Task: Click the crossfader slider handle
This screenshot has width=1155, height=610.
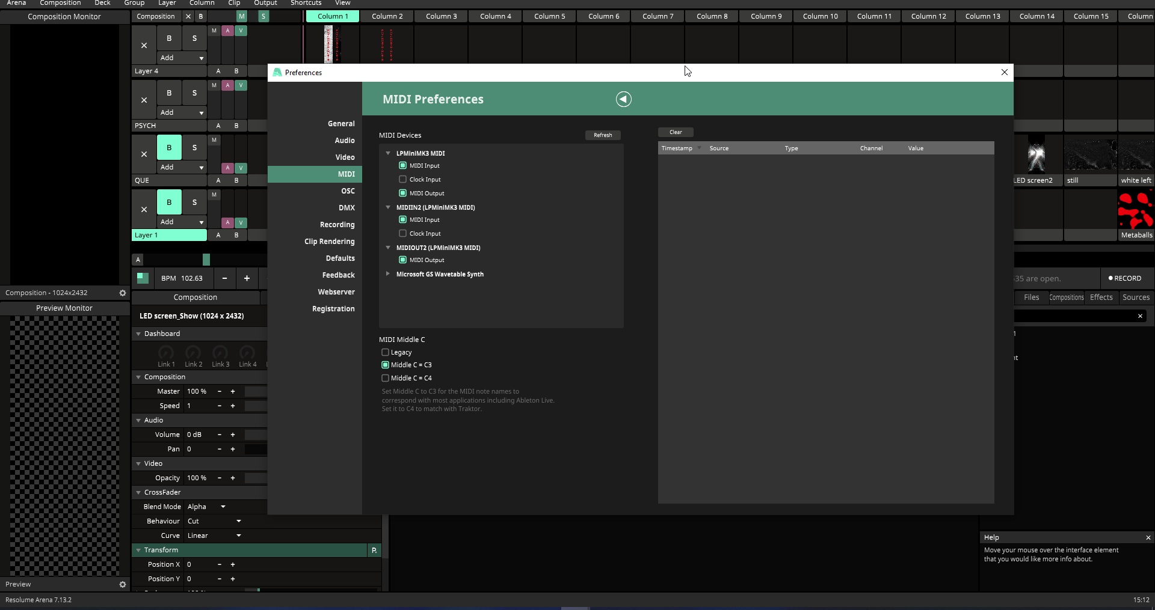Action: (206, 260)
